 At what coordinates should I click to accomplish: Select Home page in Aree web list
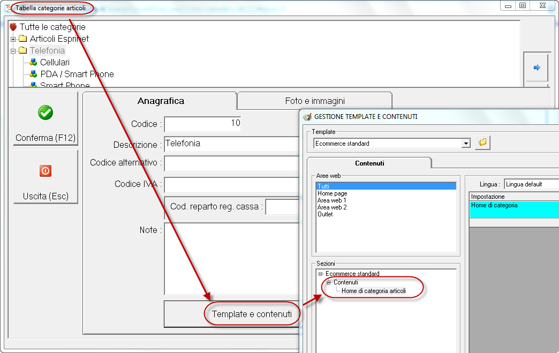(333, 193)
